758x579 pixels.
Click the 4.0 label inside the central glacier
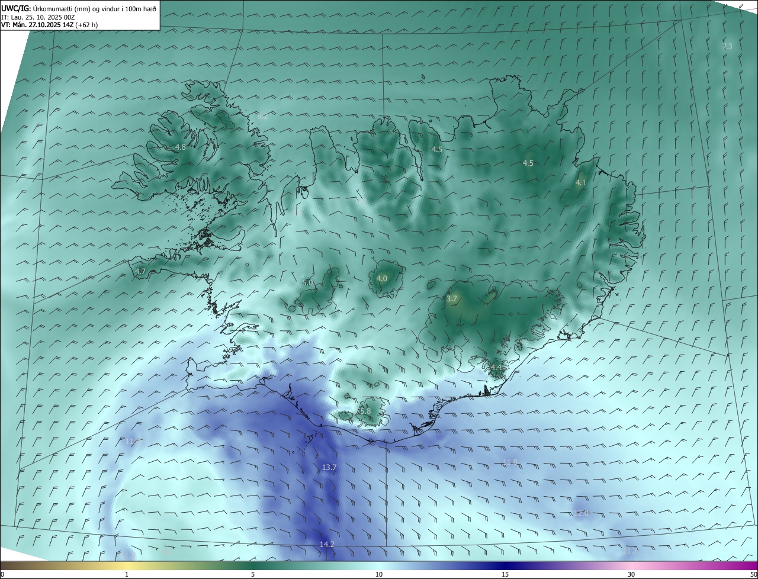(x=382, y=278)
